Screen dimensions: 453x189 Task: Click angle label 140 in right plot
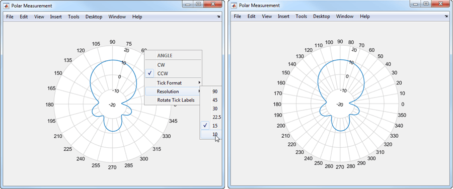pyautogui.click(x=292, y=64)
